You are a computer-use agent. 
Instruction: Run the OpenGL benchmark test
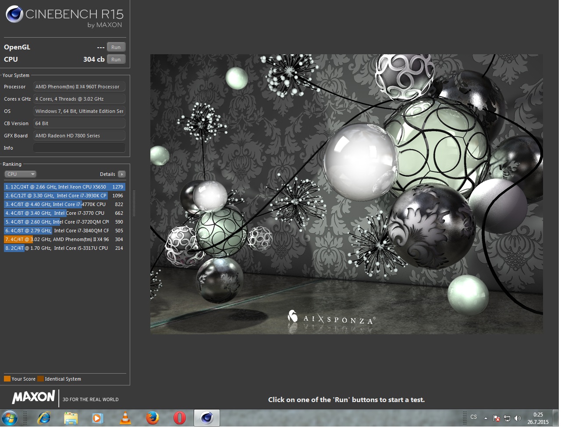[116, 47]
